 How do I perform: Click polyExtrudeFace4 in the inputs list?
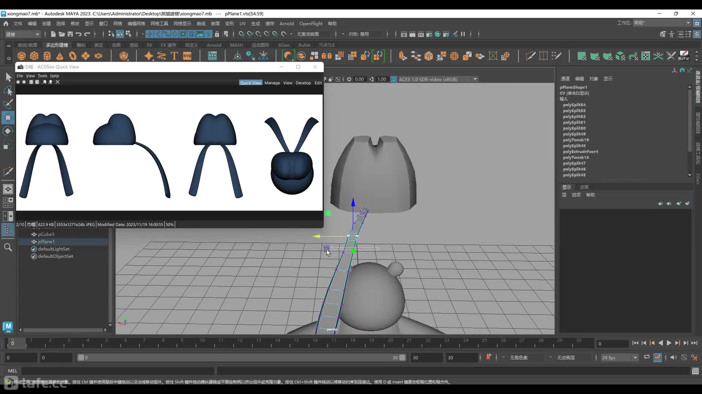(x=580, y=151)
